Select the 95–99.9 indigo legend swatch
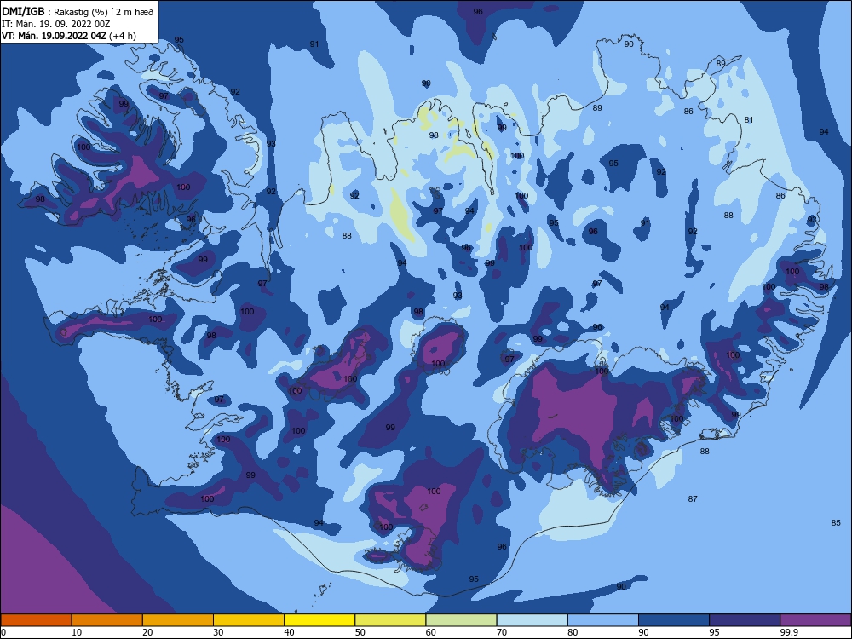Screen dimensions: 852x639 coord(745,620)
